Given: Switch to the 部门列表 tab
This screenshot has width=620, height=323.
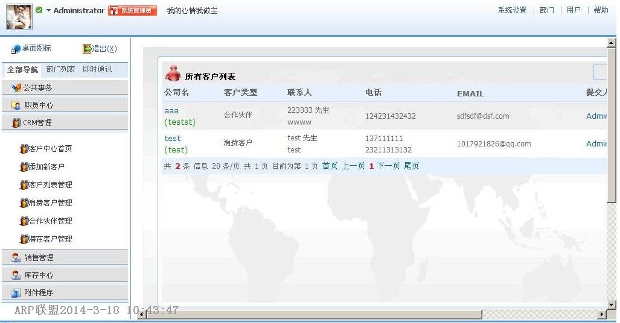Looking at the screenshot, I should click(x=60, y=69).
